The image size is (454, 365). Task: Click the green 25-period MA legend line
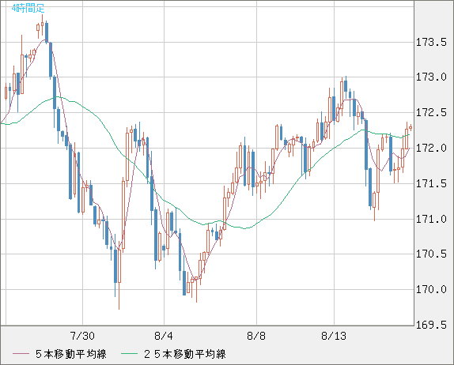[129, 354]
